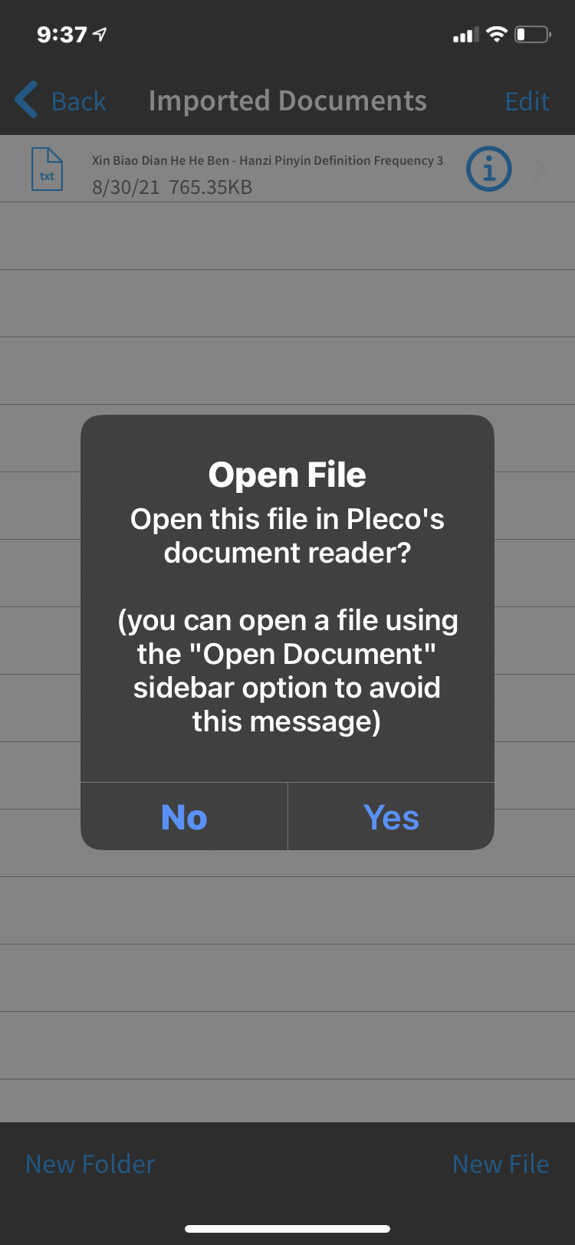575x1245 pixels.
Task: Tap the Back label in navigation bar
Action: coord(78,101)
